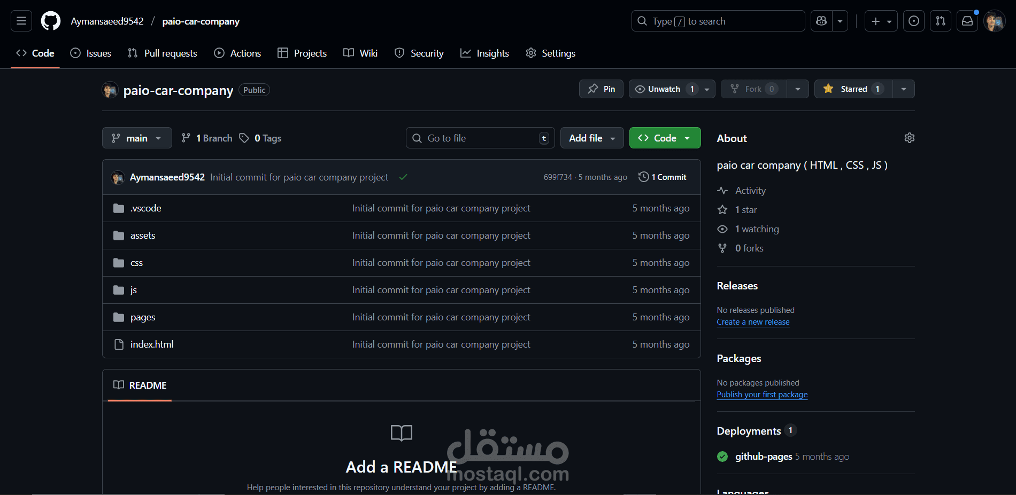Open the assets folder
The width and height of the screenshot is (1016, 495).
[x=143, y=235]
